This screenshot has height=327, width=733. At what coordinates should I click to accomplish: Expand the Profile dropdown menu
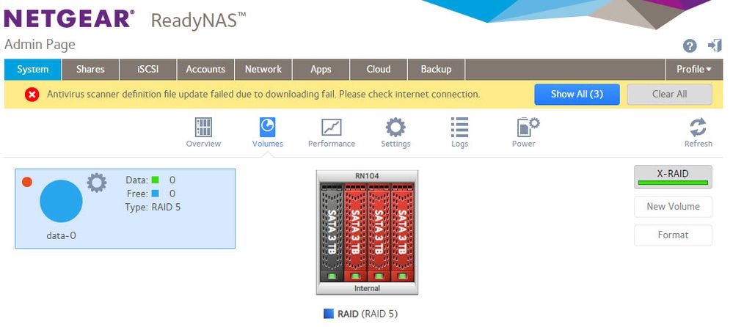(693, 70)
